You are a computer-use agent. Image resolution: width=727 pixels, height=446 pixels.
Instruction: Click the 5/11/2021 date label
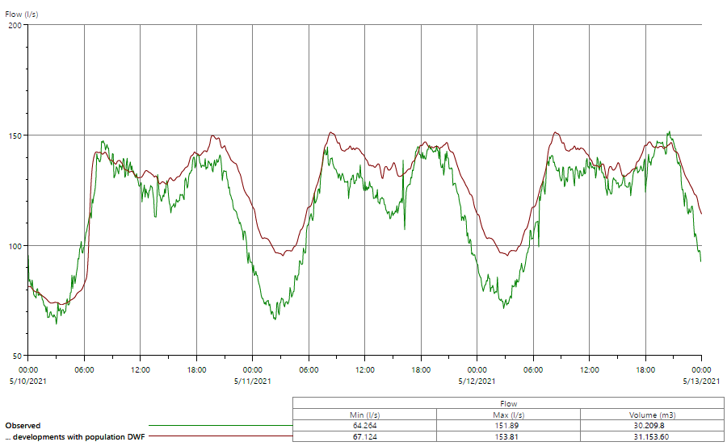point(253,381)
